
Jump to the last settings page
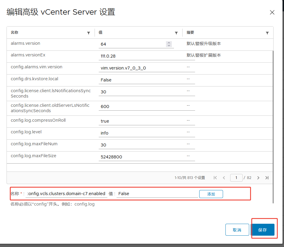267,178
